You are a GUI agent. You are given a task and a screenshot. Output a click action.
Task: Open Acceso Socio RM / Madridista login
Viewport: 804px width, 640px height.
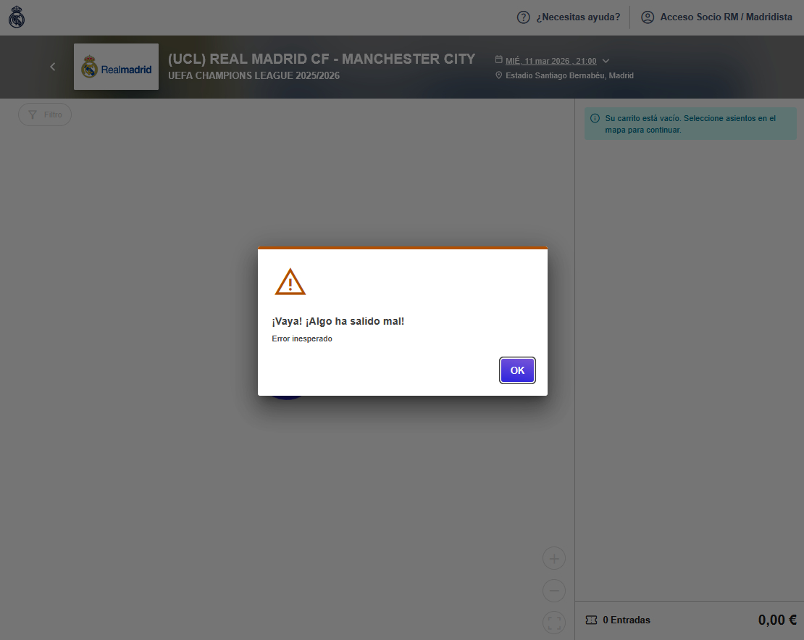(x=726, y=17)
